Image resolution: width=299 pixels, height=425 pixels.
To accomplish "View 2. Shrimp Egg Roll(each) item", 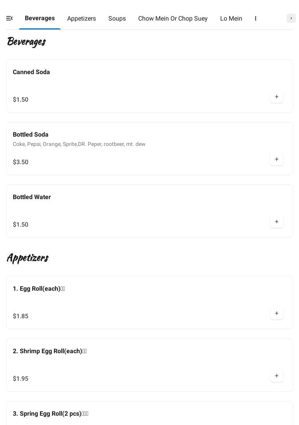I will [x=50, y=351].
